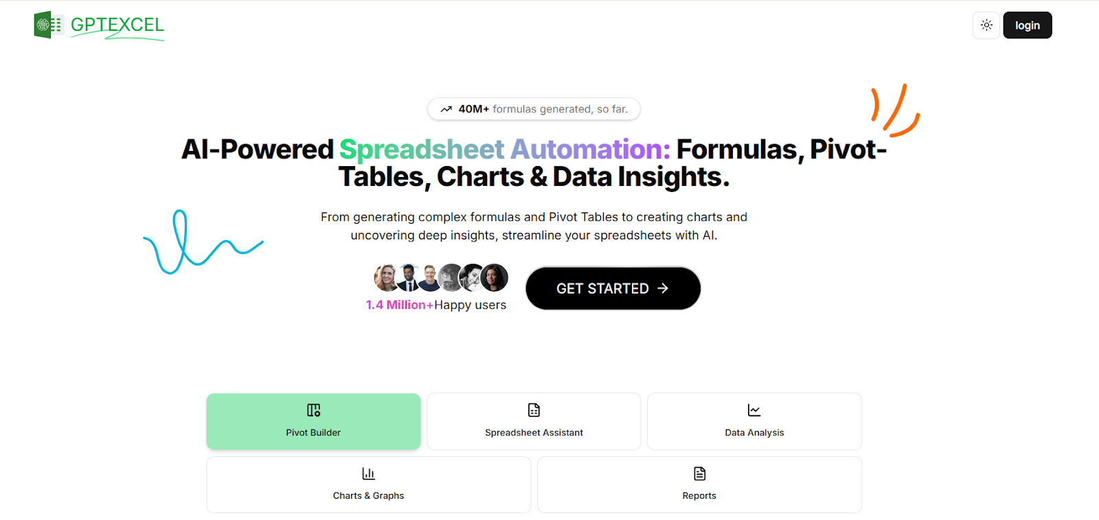The width and height of the screenshot is (1099, 520).
Task: Click the login button
Action: tap(1027, 25)
